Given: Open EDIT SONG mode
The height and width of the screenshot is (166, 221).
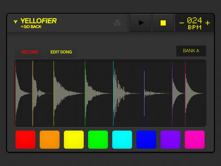Looking at the screenshot, I should coord(61,52).
